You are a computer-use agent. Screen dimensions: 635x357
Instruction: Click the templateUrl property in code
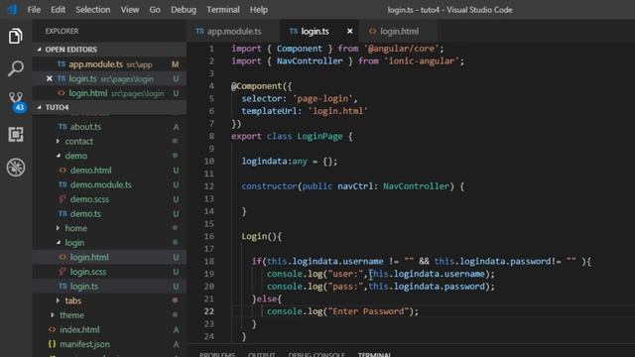point(269,111)
